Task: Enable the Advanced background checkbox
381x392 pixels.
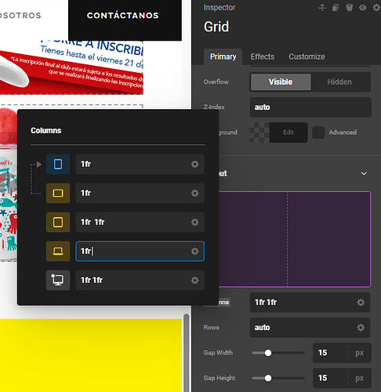Action: pyautogui.click(x=318, y=132)
